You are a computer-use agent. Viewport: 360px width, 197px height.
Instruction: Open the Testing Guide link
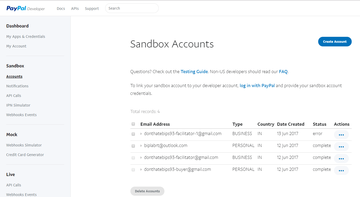[x=194, y=72]
